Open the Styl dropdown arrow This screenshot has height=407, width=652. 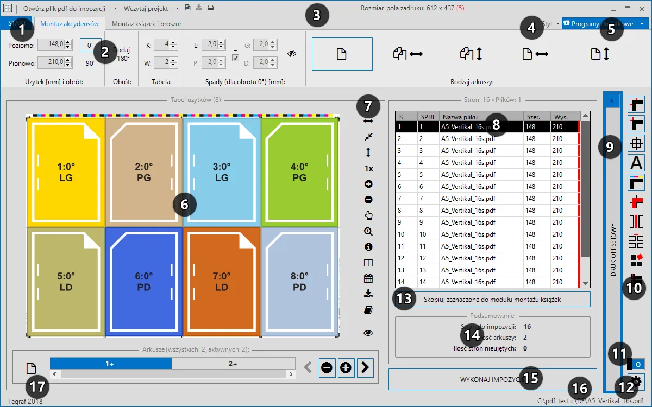click(x=557, y=24)
